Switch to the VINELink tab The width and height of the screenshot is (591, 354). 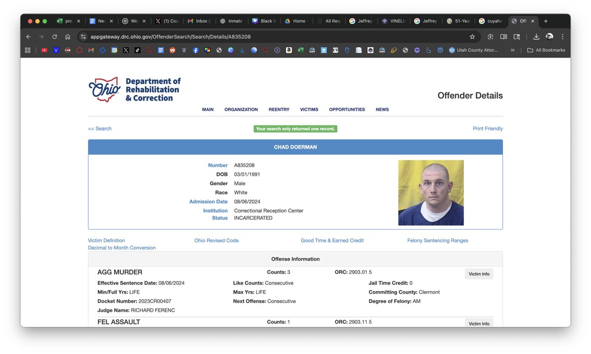394,21
